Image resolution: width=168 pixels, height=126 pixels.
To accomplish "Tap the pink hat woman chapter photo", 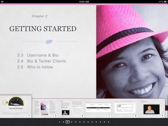I will coord(132,52).
